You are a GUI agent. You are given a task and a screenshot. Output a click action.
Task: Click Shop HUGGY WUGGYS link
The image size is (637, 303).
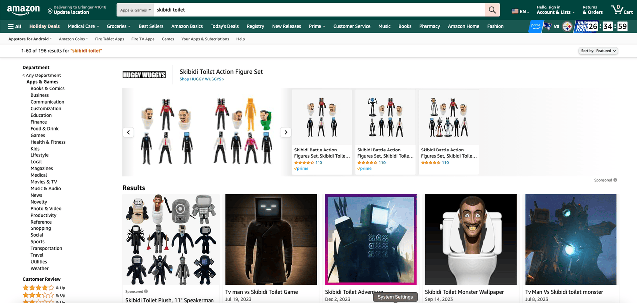click(202, 79)
